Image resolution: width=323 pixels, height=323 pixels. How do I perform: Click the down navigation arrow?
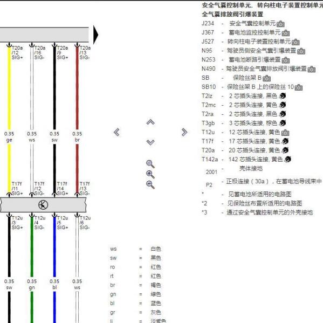(x=150, y=142)
